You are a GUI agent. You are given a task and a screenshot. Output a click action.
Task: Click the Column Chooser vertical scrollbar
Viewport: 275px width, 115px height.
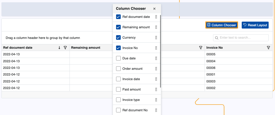click(x=160, y=51)
